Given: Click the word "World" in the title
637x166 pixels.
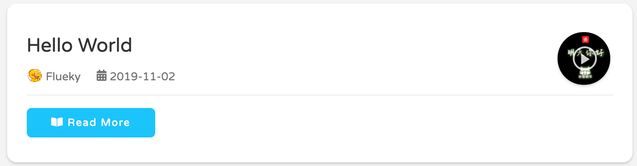Looking at the screenshot, I should [x=105, y=45].
